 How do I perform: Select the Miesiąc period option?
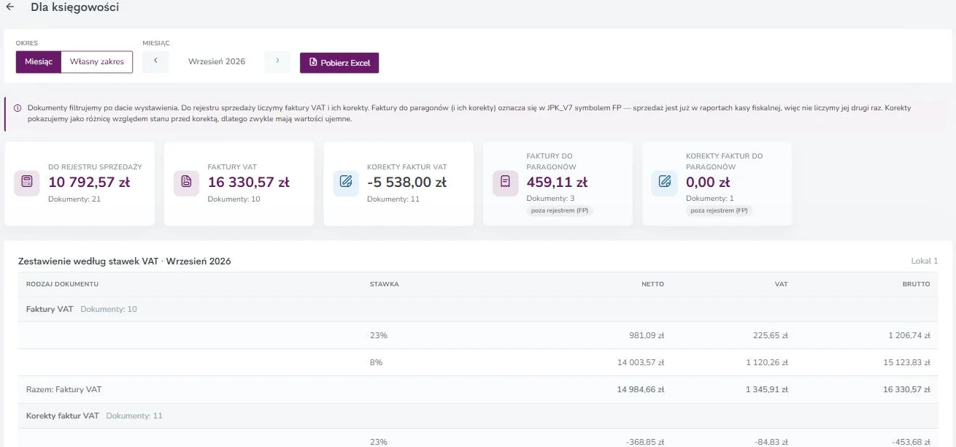tap(39, 62)
